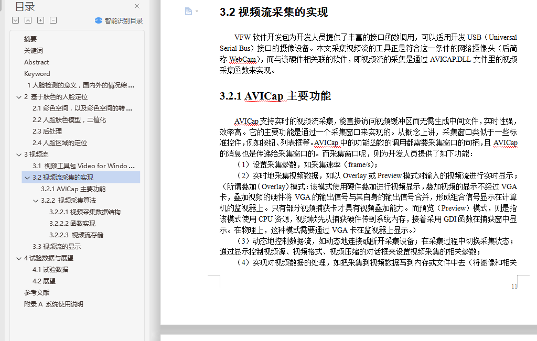Click the '3.2 视频流采集的实现' document heading
This screenshot has width=537, height=341.
[274, 12]
